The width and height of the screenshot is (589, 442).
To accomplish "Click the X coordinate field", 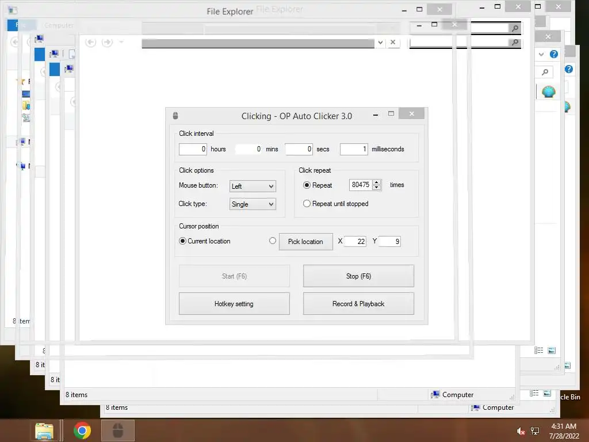I will (x=355, y=241).
